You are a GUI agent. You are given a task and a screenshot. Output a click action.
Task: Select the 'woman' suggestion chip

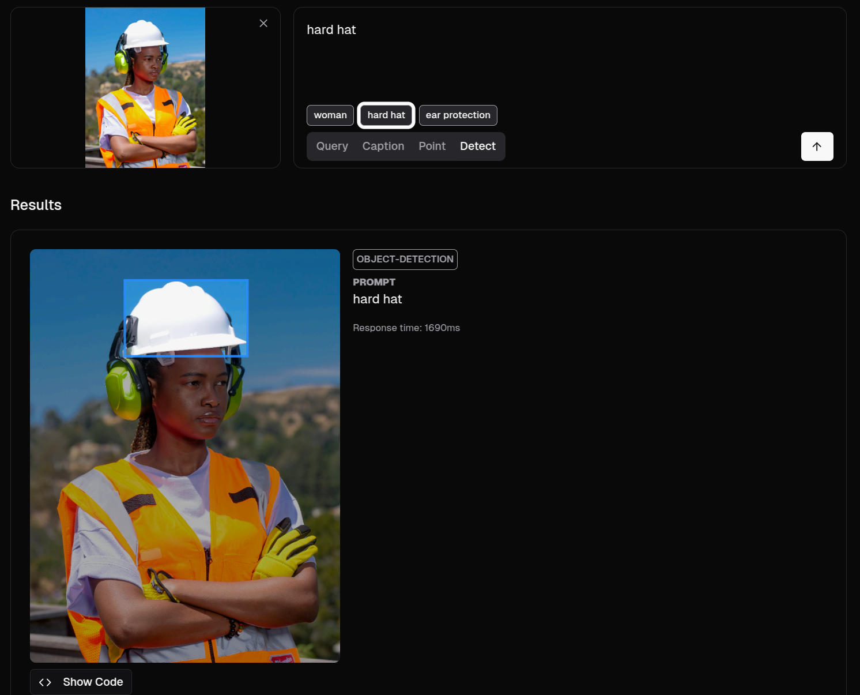click(x=330, y=115)
